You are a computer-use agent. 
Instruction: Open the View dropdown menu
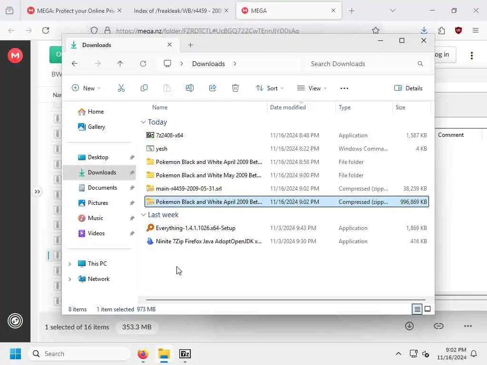pos(312,88)
